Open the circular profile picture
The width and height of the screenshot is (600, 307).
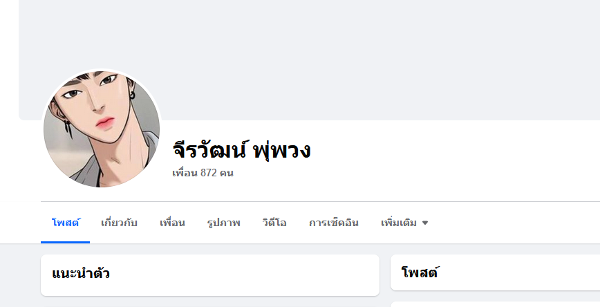point(102,129)
